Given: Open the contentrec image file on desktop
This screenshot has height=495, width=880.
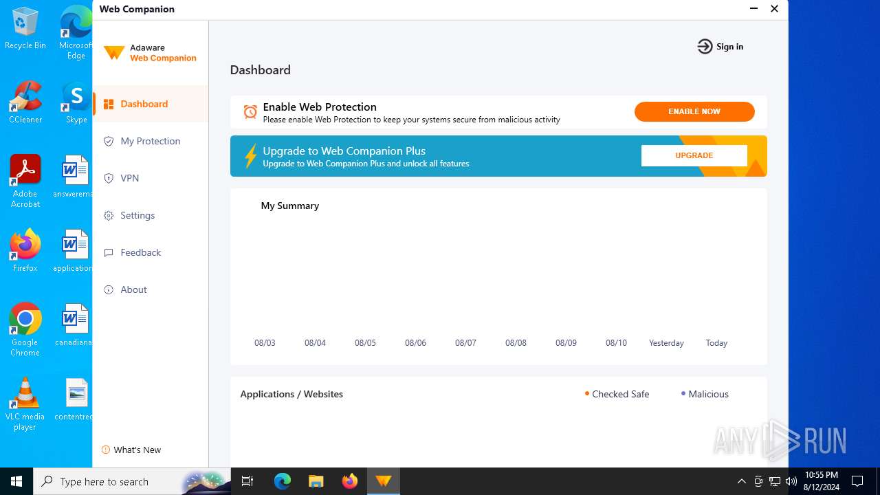Looking at the screenshot, I should pyautogui.click(x=74, y=399).
